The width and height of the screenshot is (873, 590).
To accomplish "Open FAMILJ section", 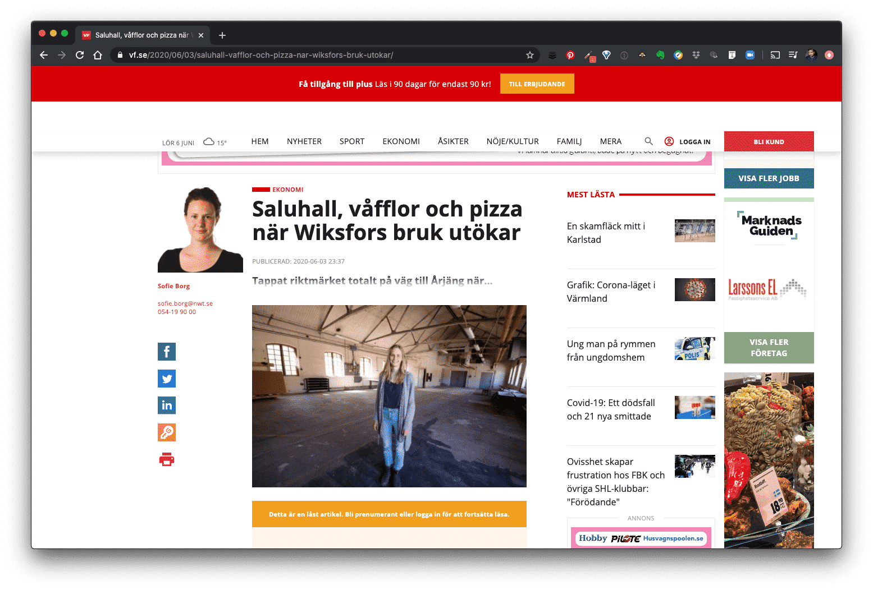I will (x=569, y=141).
